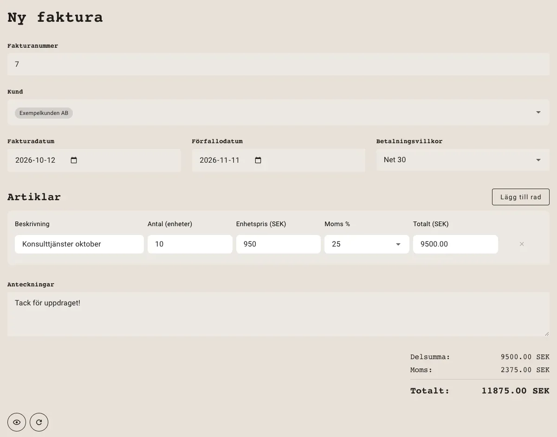The width and height of the screenshot is (557, 437).
Task: Click the Förfallodatum label
Action: point(217,141)
